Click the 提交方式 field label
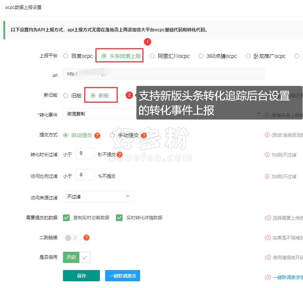The height and width of the screenshot is (288, 303). click(48, 135)
